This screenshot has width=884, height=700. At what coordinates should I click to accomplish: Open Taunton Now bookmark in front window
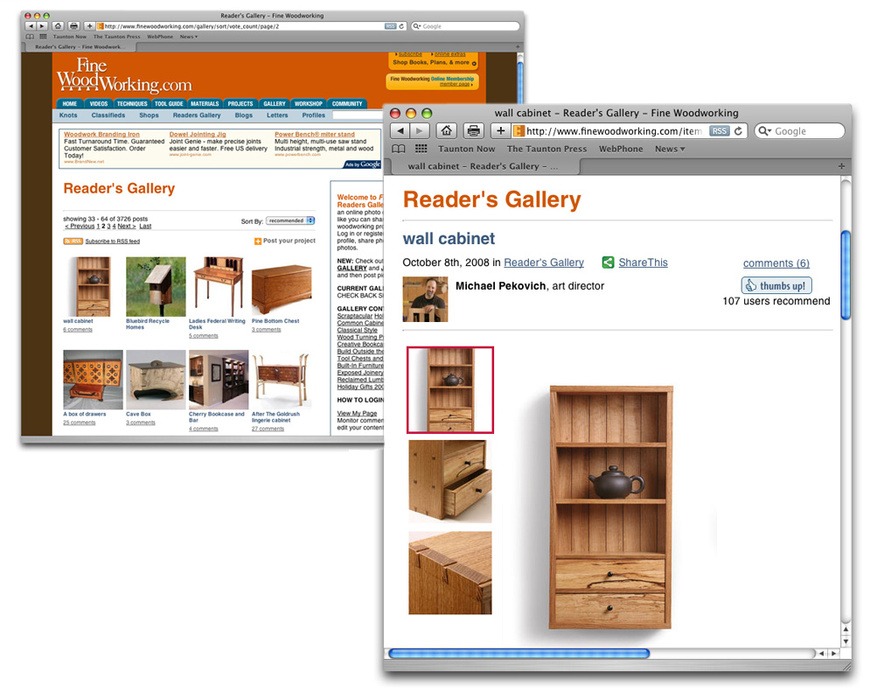pos(466,149)
